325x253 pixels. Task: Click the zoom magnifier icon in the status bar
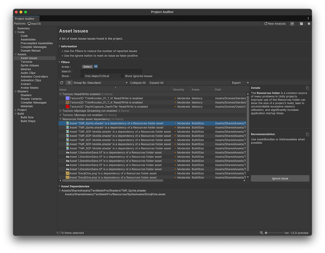[x=261, y=233]
